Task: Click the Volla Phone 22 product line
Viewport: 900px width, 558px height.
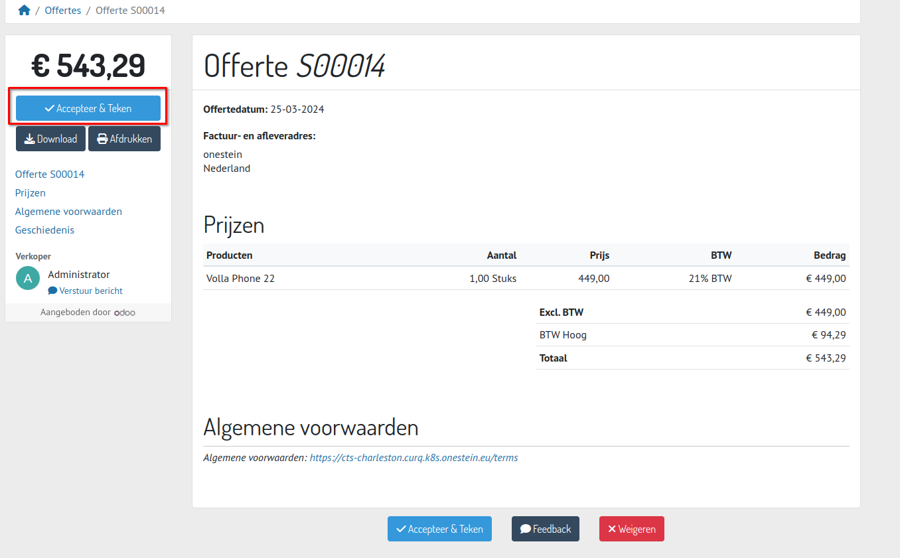Action: coord(240,279)
